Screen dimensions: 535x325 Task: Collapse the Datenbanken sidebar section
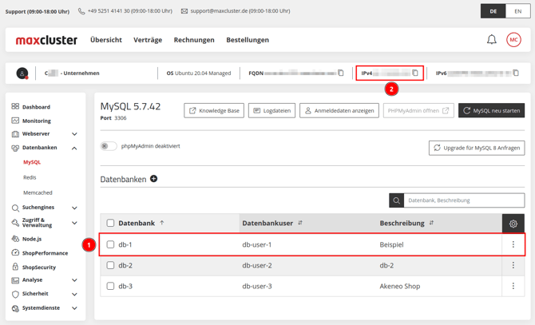pyautogui.click(x=74, y=148)
